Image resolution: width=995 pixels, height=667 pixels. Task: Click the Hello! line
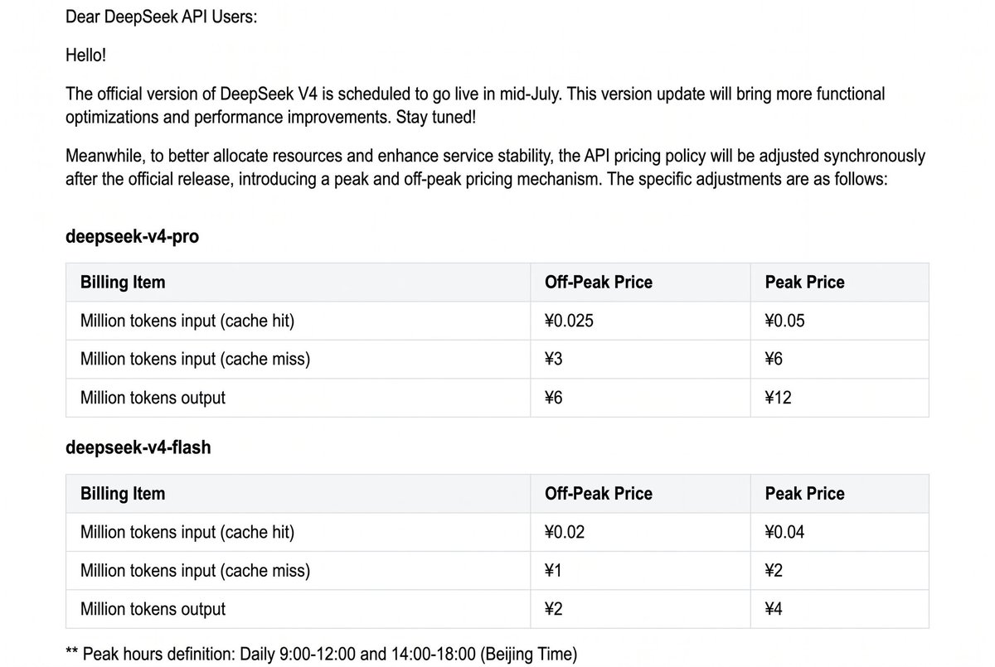[85, 56]
